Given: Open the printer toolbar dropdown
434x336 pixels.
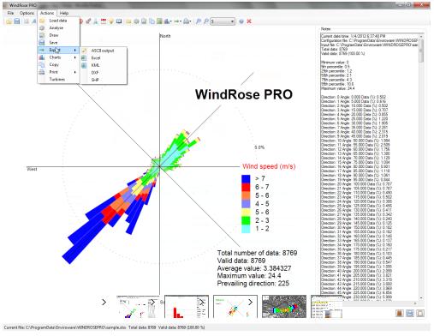Looking at the screenshot, I should (x=187, y=21).
